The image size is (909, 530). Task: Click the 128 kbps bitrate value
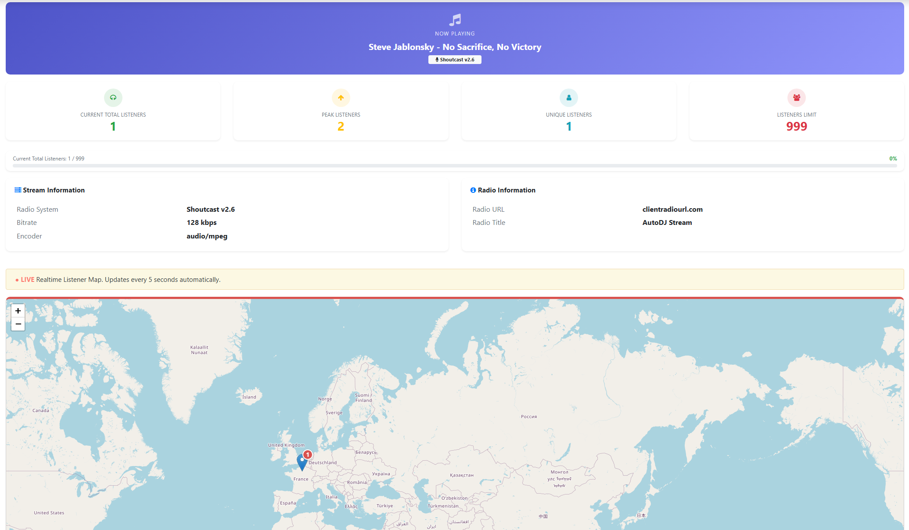[x=201, y=223]
